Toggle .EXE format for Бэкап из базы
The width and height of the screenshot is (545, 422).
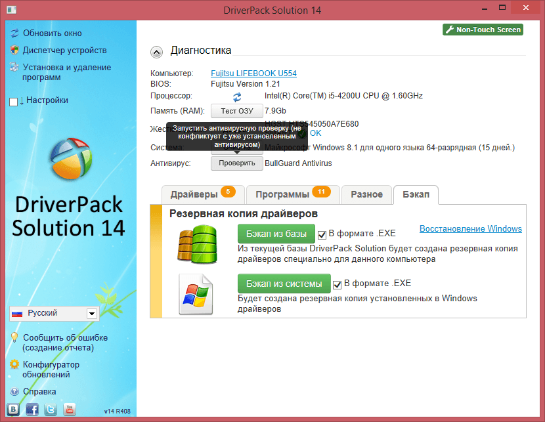322,235
